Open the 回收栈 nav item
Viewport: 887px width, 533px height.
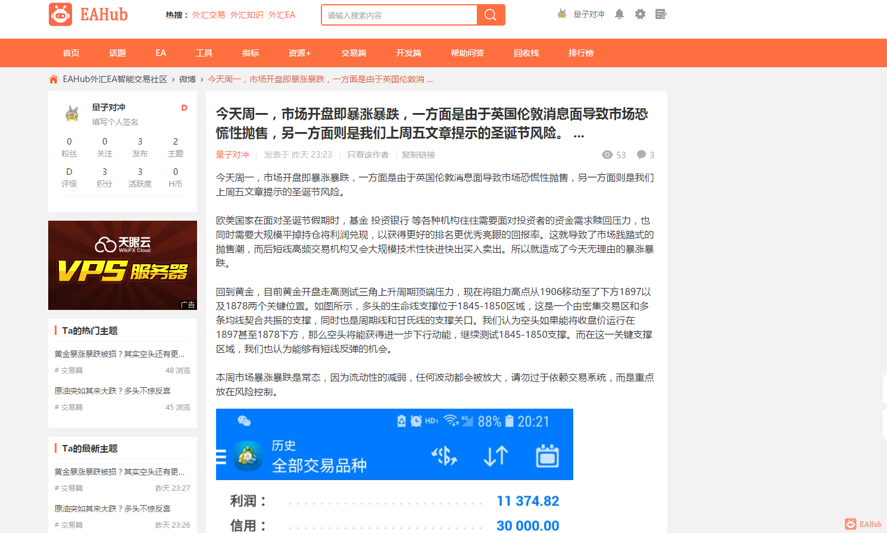click(526, 53)
